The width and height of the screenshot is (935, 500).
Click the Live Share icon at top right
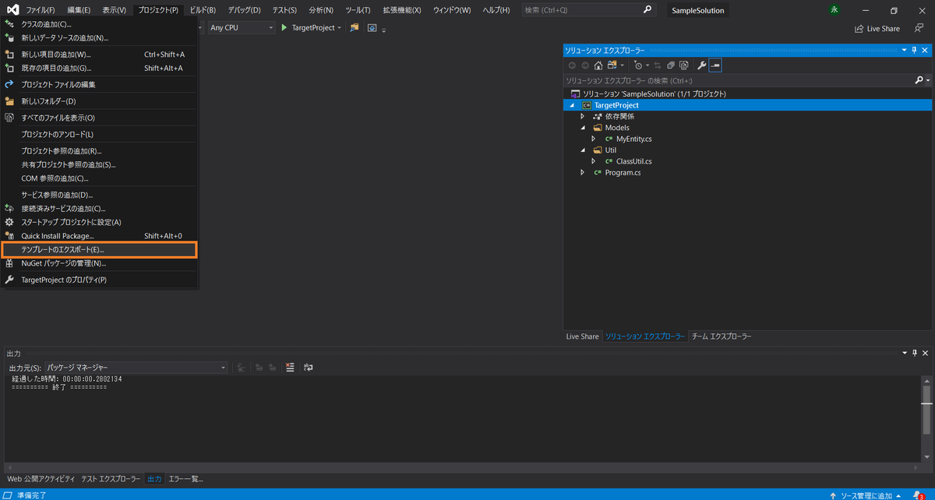[859, 28]
